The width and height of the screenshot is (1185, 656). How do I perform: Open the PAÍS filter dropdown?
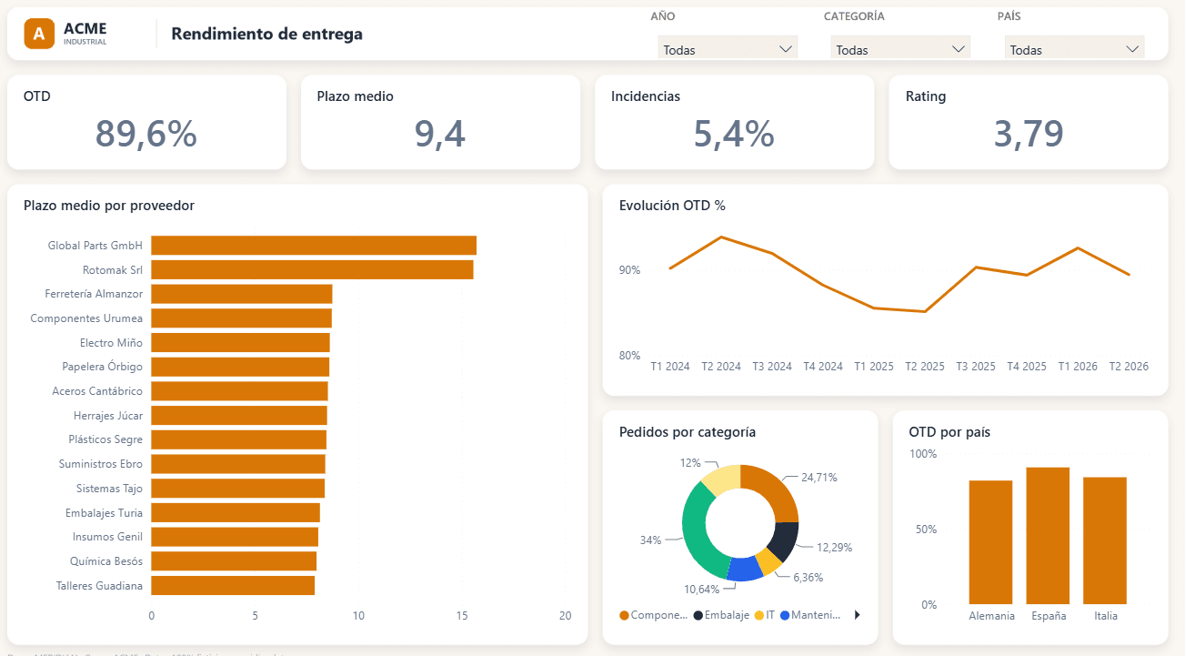click(x=1074, y=49)
